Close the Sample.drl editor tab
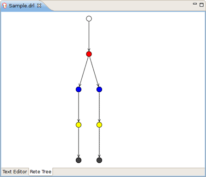Viewport: 206px width, 177px height. (x=39, y=6)
